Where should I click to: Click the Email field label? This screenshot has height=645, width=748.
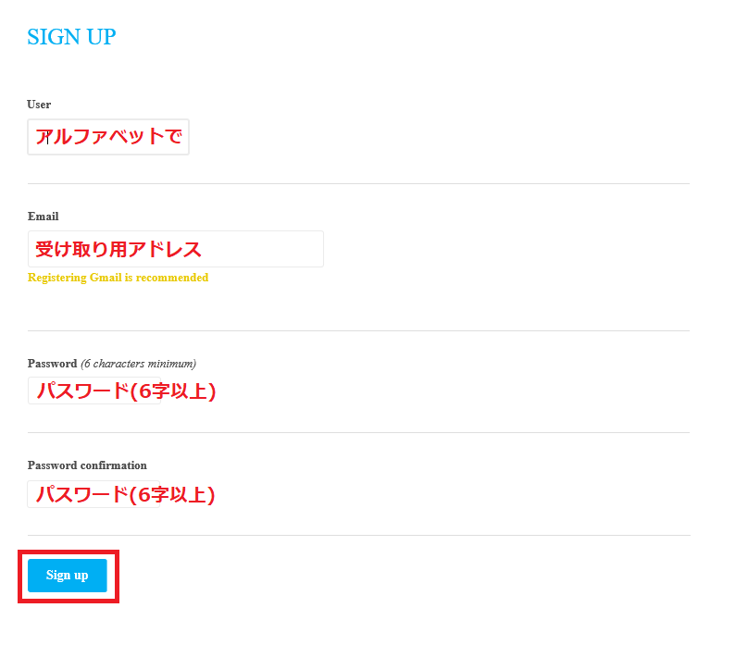(x=43, y=217)
